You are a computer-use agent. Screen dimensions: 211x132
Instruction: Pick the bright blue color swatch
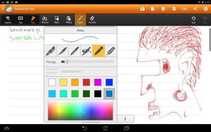[x=109, y=82]
